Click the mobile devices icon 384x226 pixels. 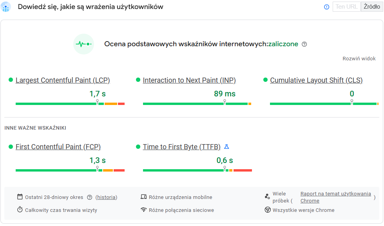tap(144, 197)
